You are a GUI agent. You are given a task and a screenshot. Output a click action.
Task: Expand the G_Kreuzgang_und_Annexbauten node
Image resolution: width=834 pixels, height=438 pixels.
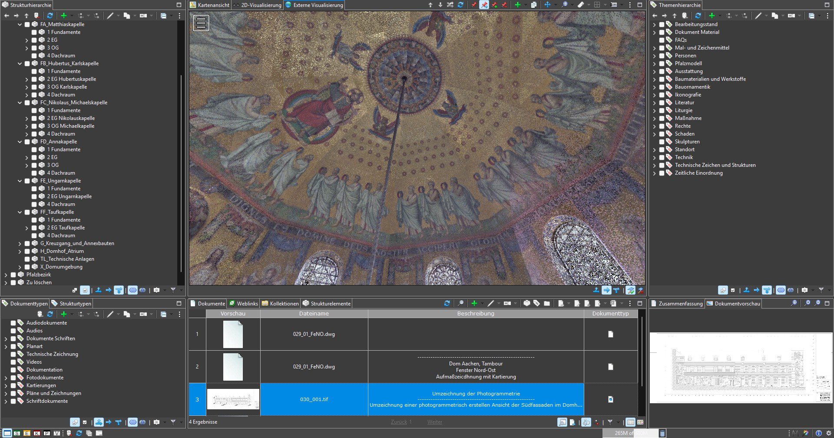click(20, 243)
